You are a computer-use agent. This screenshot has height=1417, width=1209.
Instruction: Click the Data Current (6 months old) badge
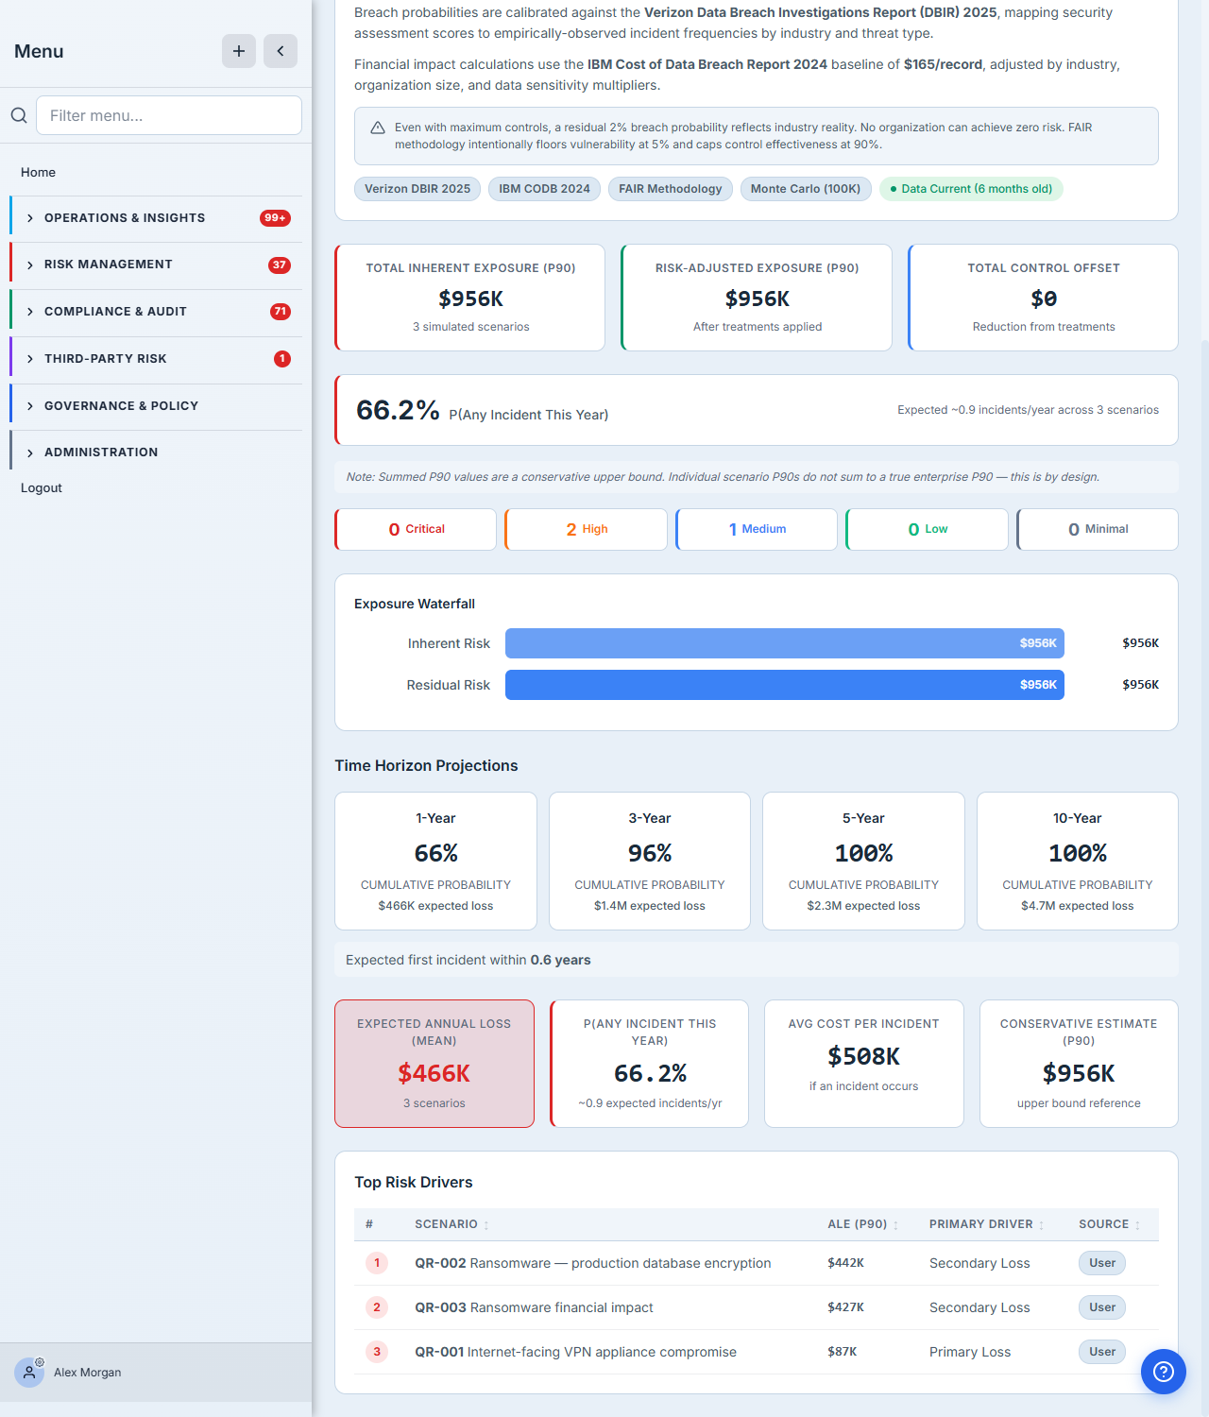[971, 189]
